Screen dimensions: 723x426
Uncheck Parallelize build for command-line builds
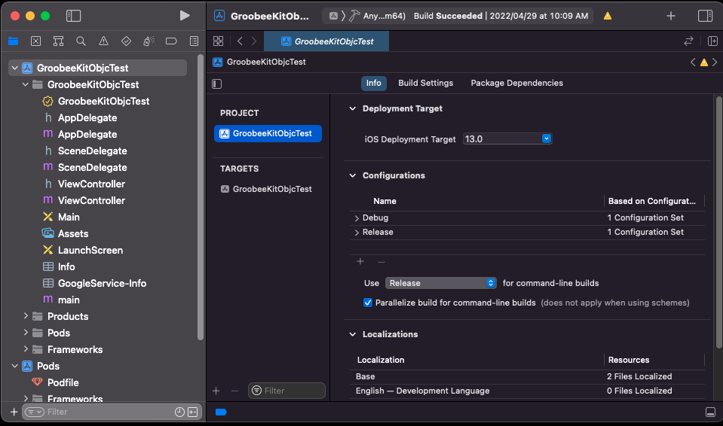tap(367, 303)
